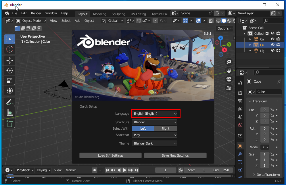
Task: Open the Output properties tab
Action: [x=240, y=101]
